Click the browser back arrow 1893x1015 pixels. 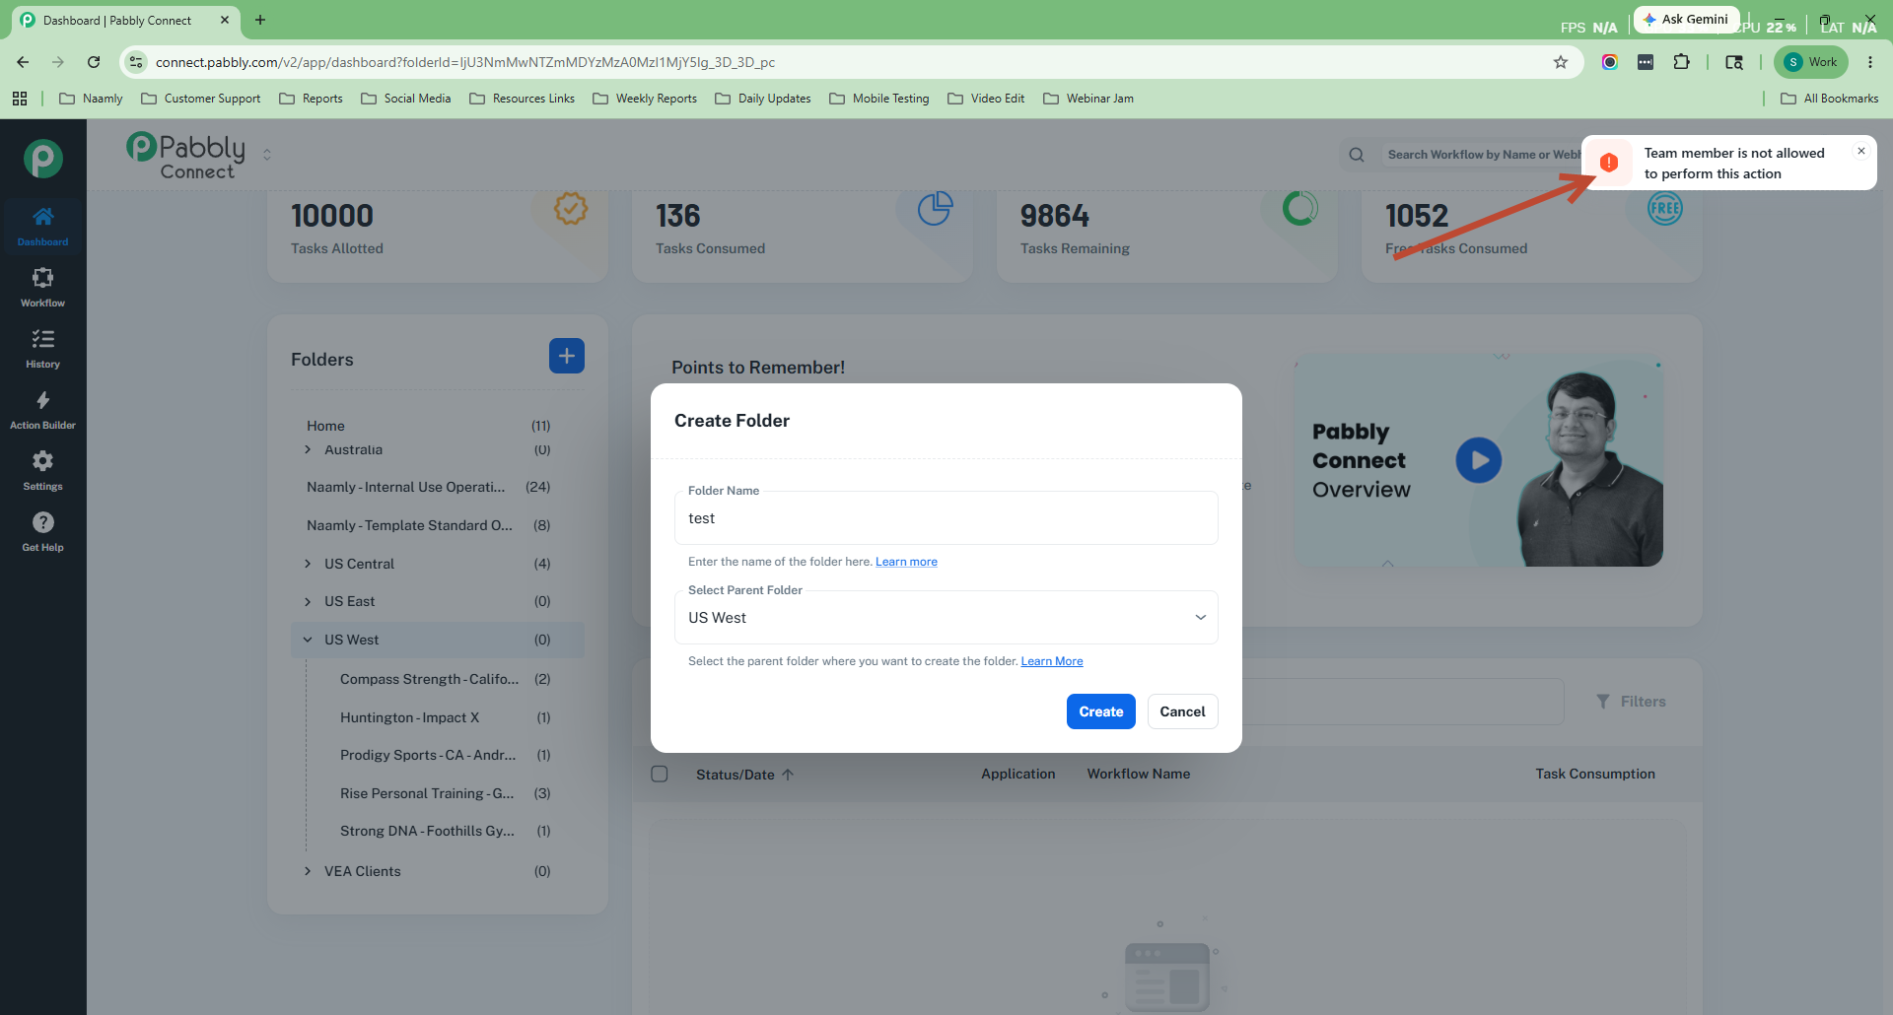click(23, 62)
